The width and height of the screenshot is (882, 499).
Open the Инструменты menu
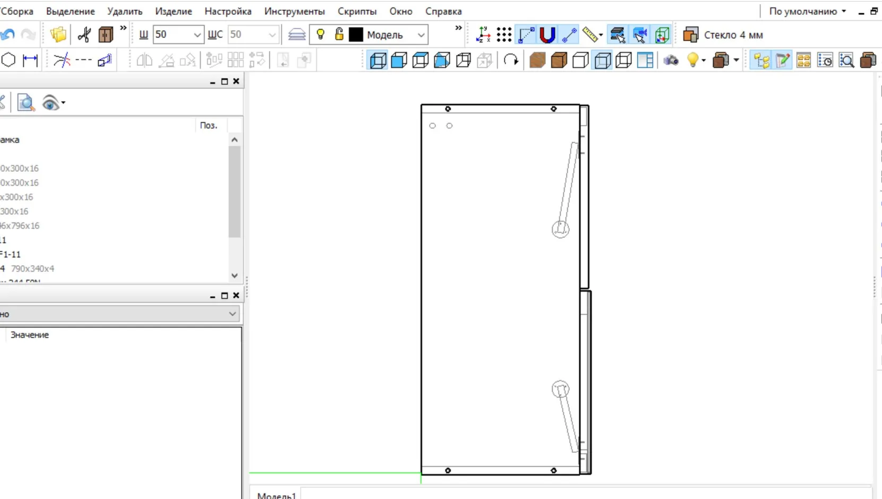[295, 11]
